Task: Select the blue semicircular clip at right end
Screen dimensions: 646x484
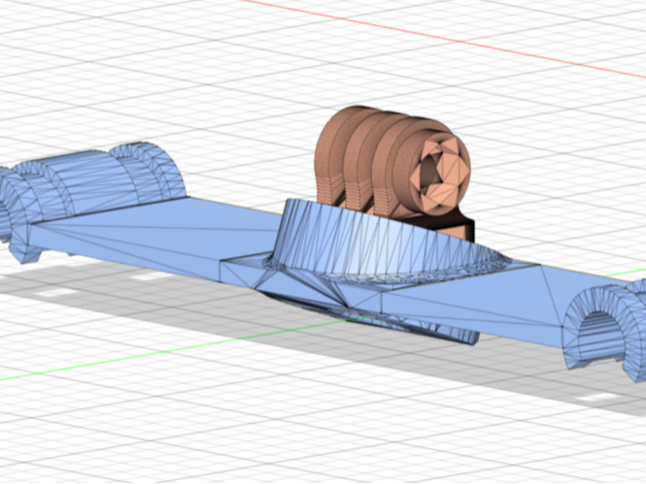Action: [605, 327]
